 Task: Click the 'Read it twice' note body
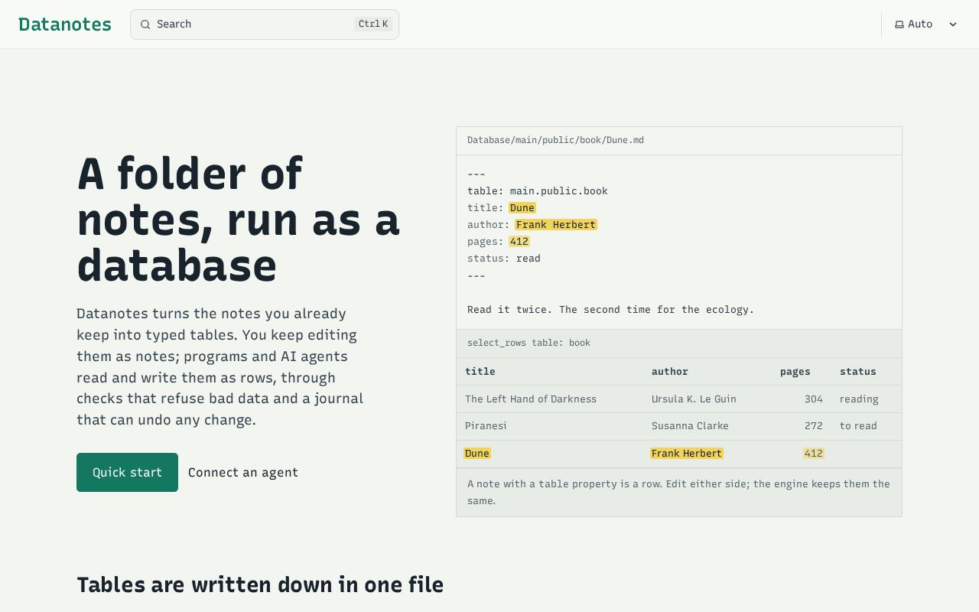pos(611,310)
